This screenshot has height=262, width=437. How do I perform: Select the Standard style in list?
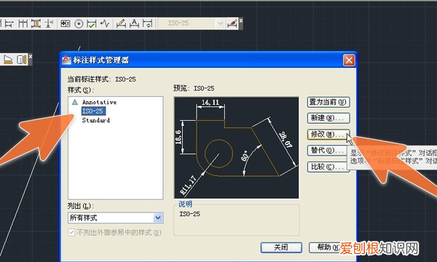[x=96, y=120]
